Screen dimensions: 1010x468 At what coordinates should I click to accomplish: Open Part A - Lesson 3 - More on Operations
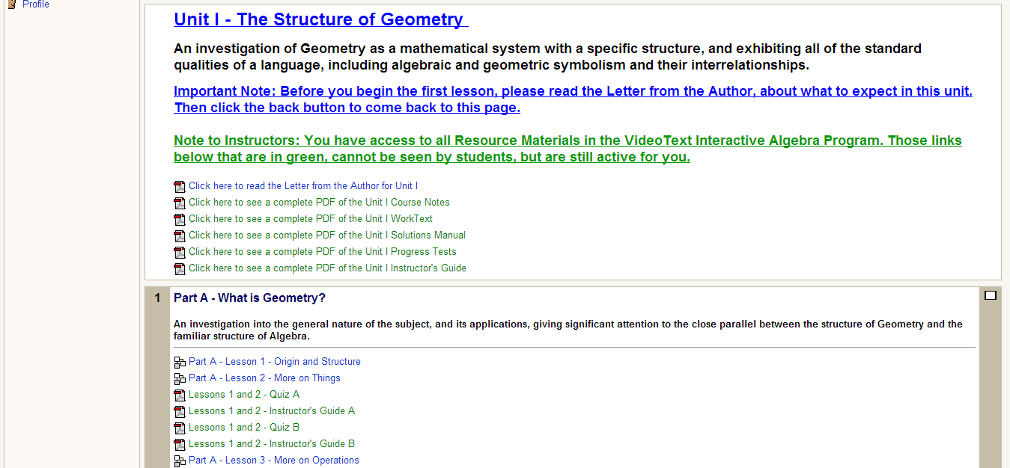[x=273, y=461]
